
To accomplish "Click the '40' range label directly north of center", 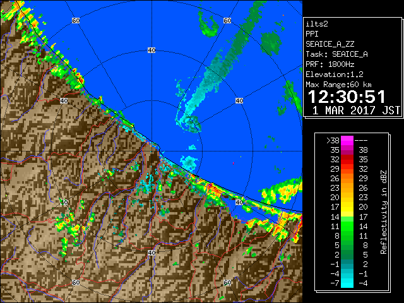I will pyautogui.click(x=151, y=50).
